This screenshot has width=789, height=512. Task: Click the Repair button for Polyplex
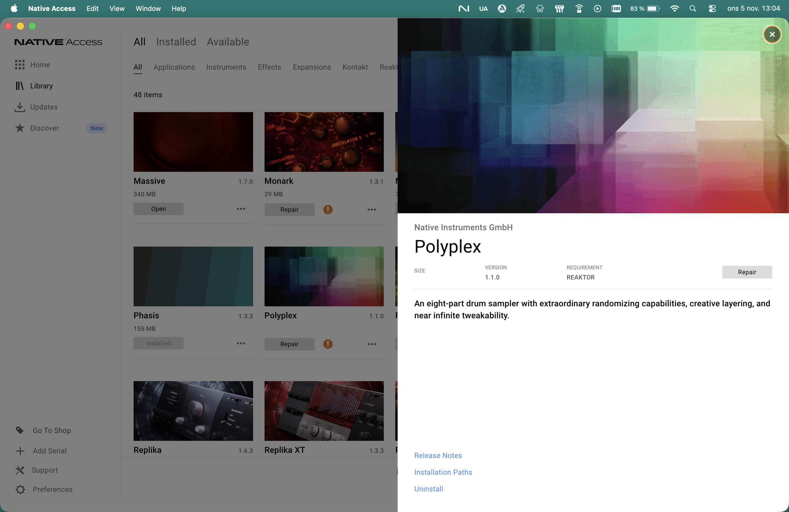click(x=747, y=272)
